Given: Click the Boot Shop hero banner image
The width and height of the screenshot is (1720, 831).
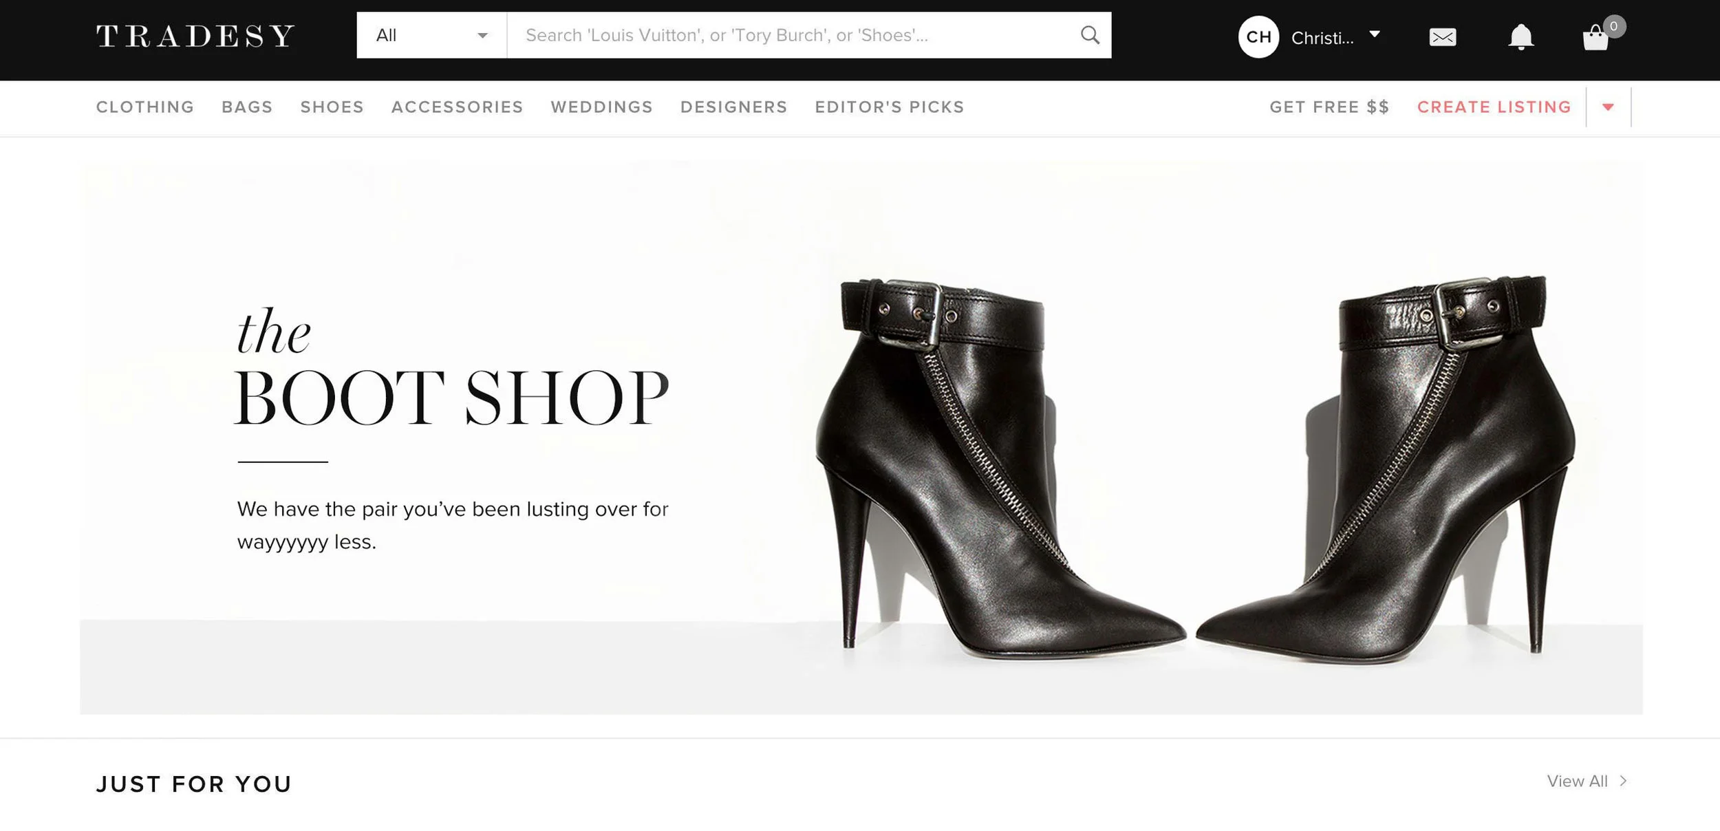Looking at the screenshot, I should click(861, 438).
